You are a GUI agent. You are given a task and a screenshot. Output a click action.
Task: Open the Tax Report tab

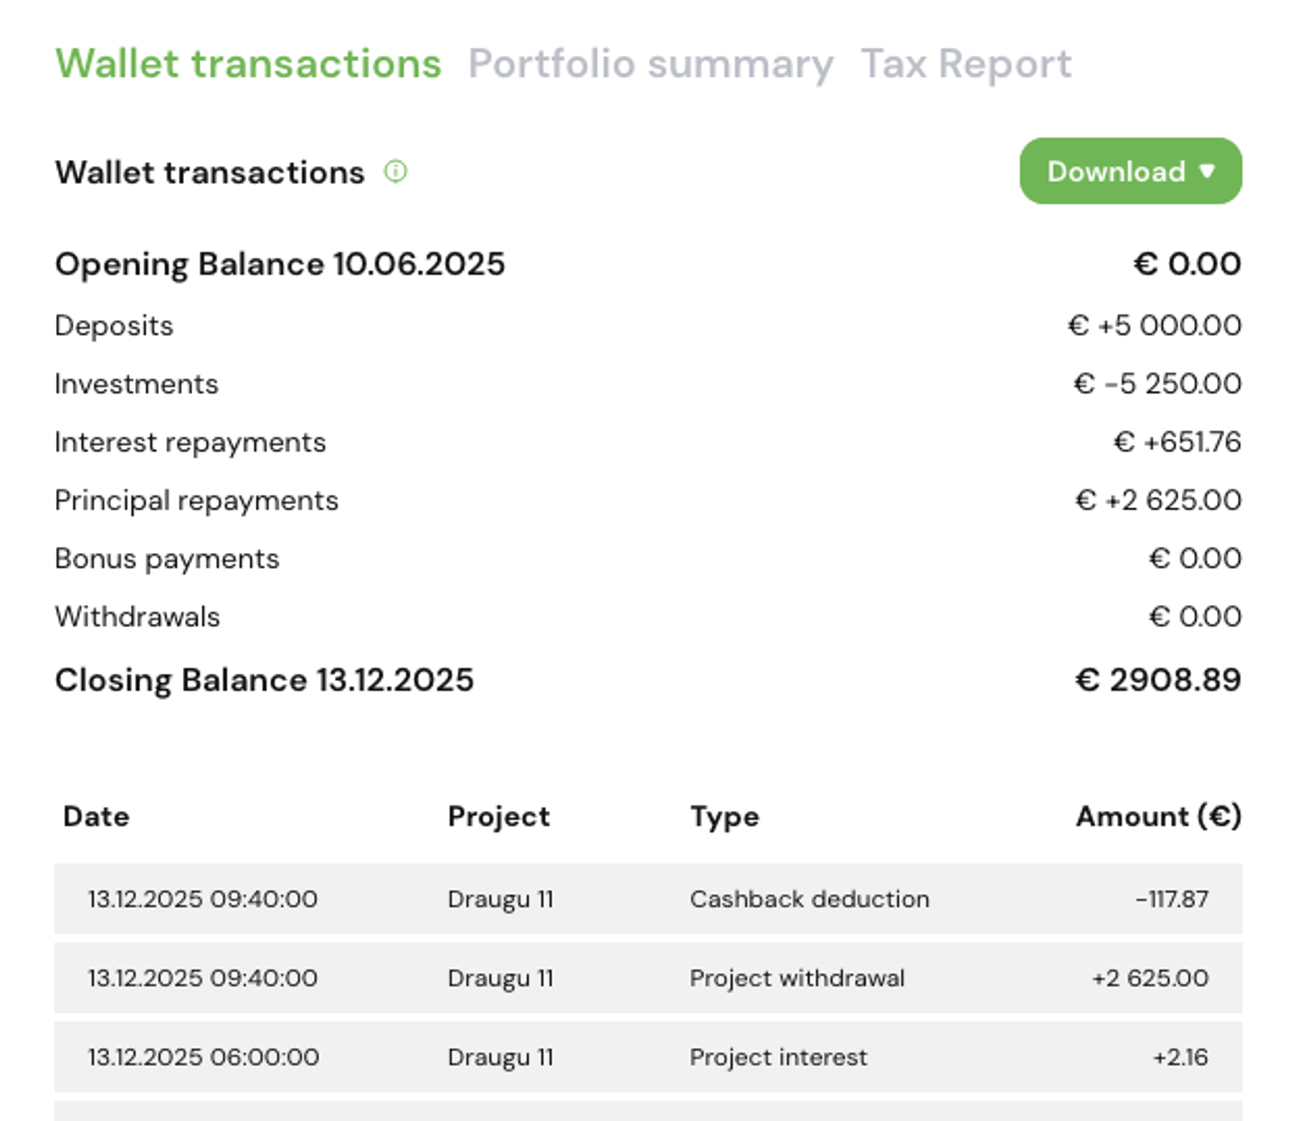coord(965,64)
